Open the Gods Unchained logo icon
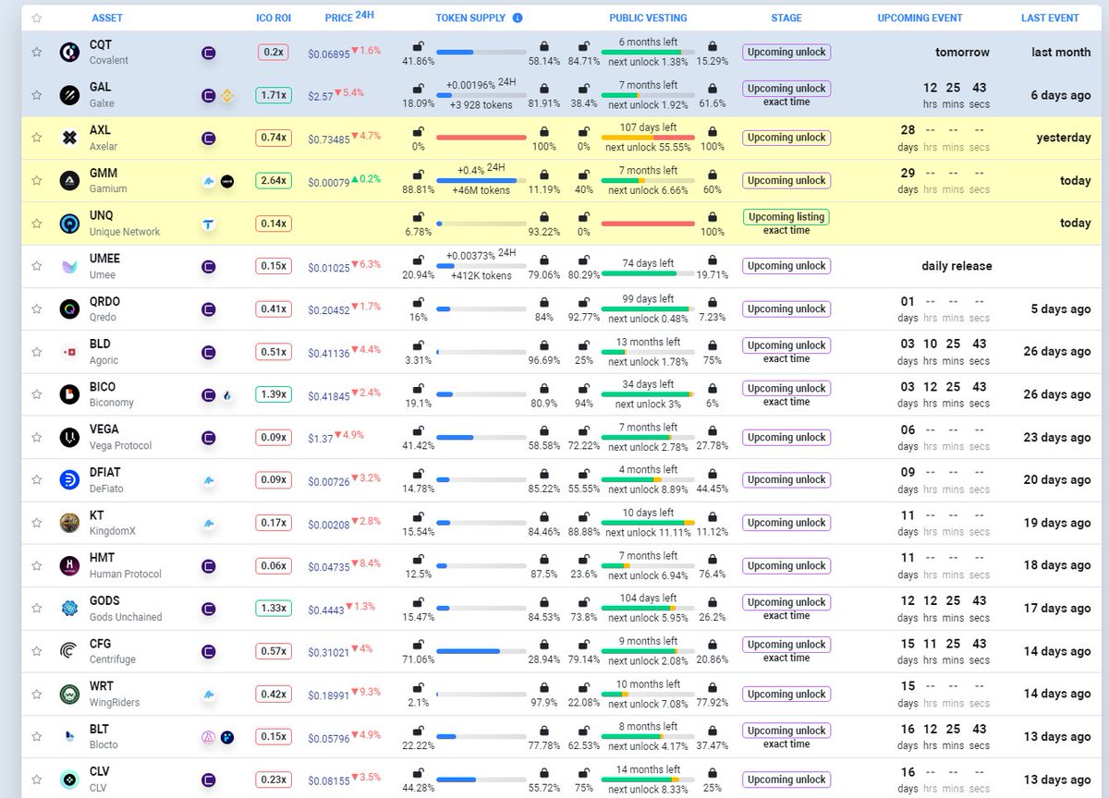The height and width of the screenshot is (798, 1109). click(x=69, y=609)
